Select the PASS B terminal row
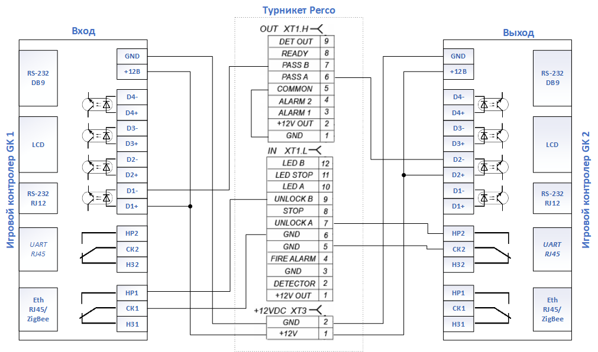 coord(301,65)
